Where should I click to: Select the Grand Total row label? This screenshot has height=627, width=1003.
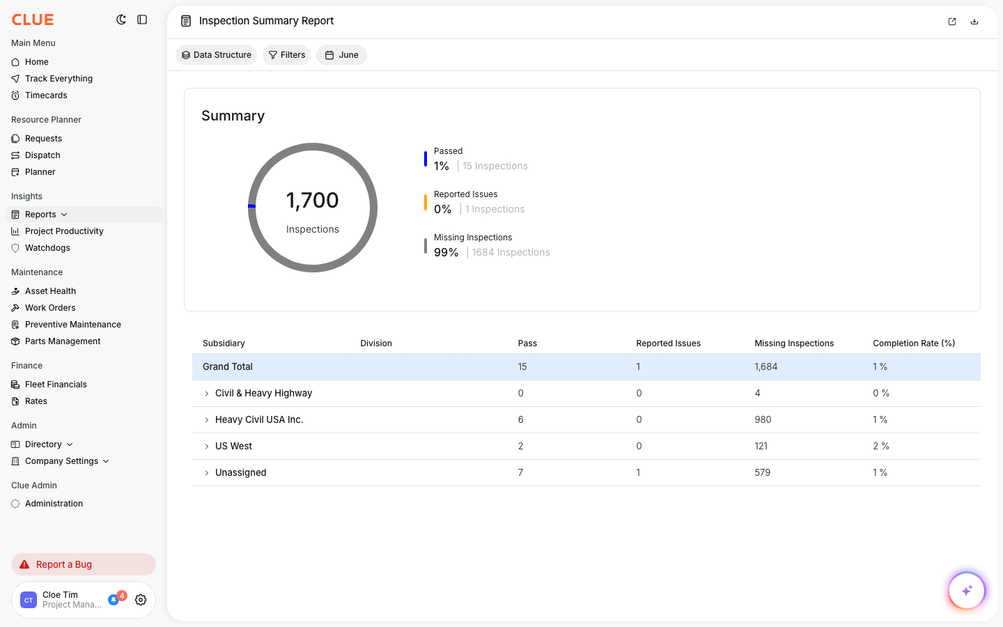228,367
